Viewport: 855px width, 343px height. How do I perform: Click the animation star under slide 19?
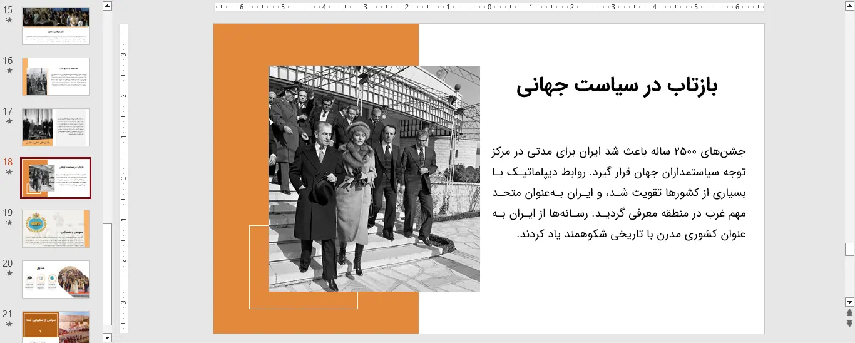pos(9,223)
